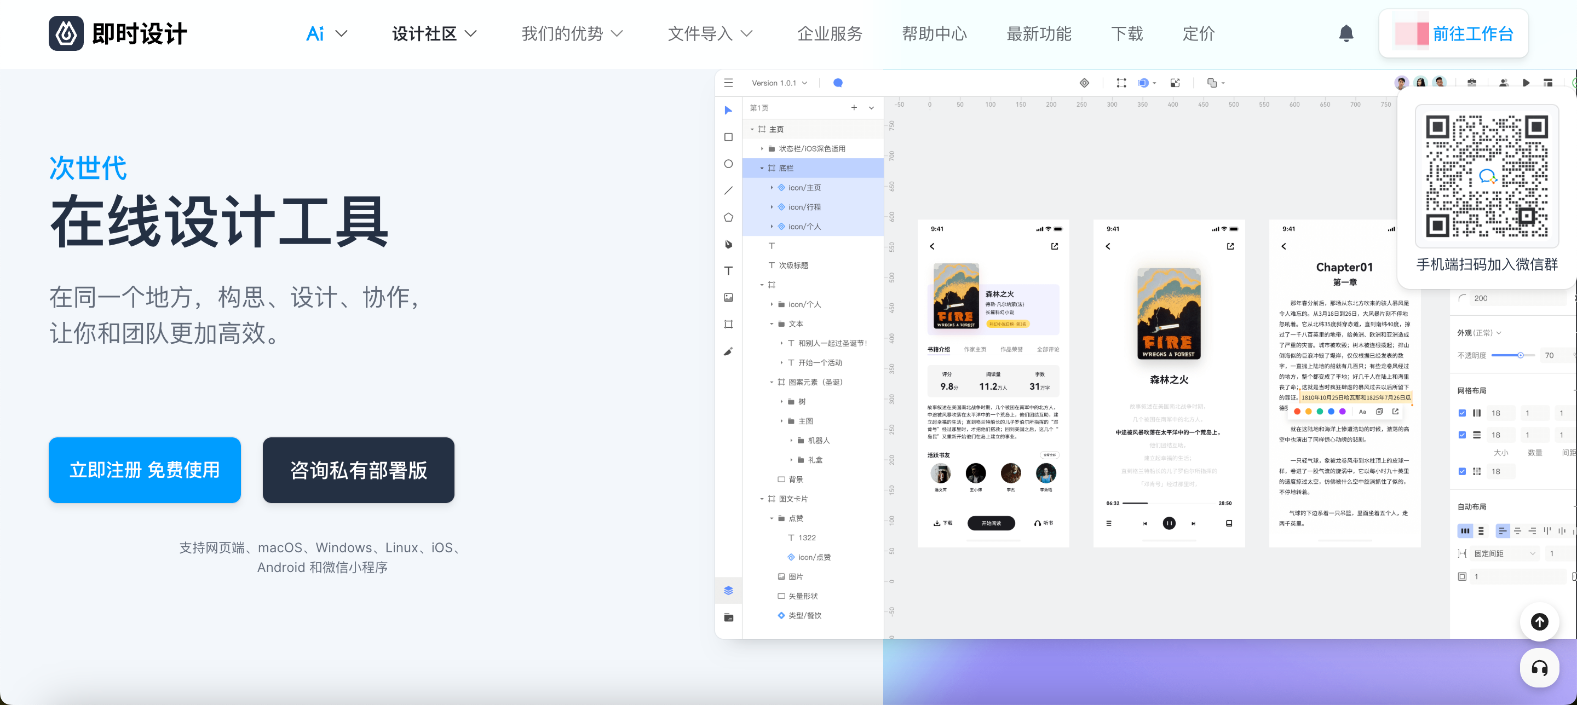Switch to 作家主页 tab in mockup
Viewport: 1577px width, 705px height.
tap(975, 349)
